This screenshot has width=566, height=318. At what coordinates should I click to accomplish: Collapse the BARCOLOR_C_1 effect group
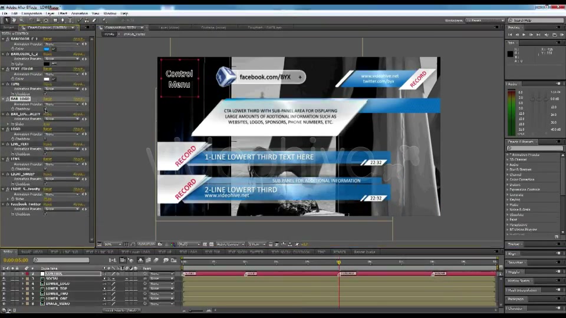coord(4,39)
